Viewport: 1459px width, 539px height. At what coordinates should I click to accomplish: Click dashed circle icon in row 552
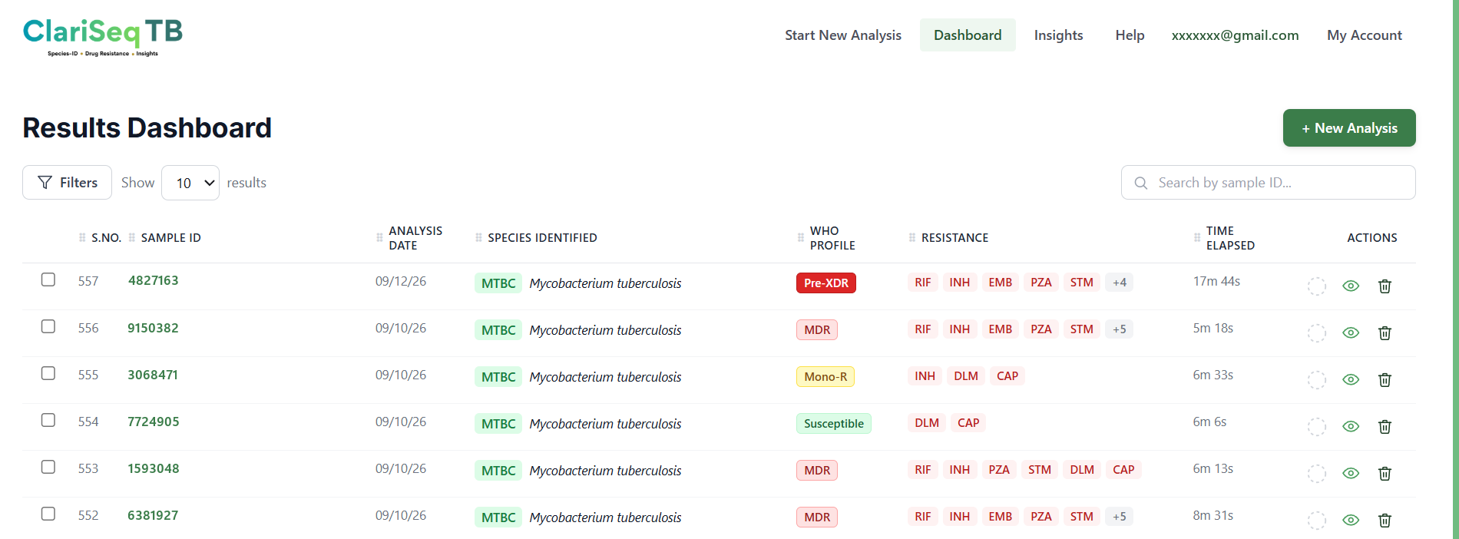pyautogui.click(x=1317, y=520)
